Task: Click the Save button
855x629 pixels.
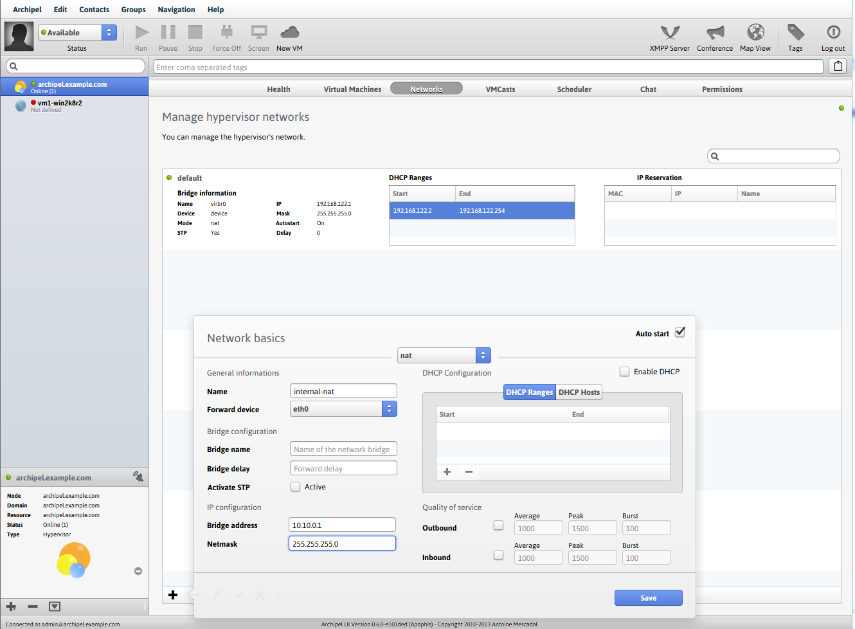Action: pyautogui.click(x=649, y=598)
